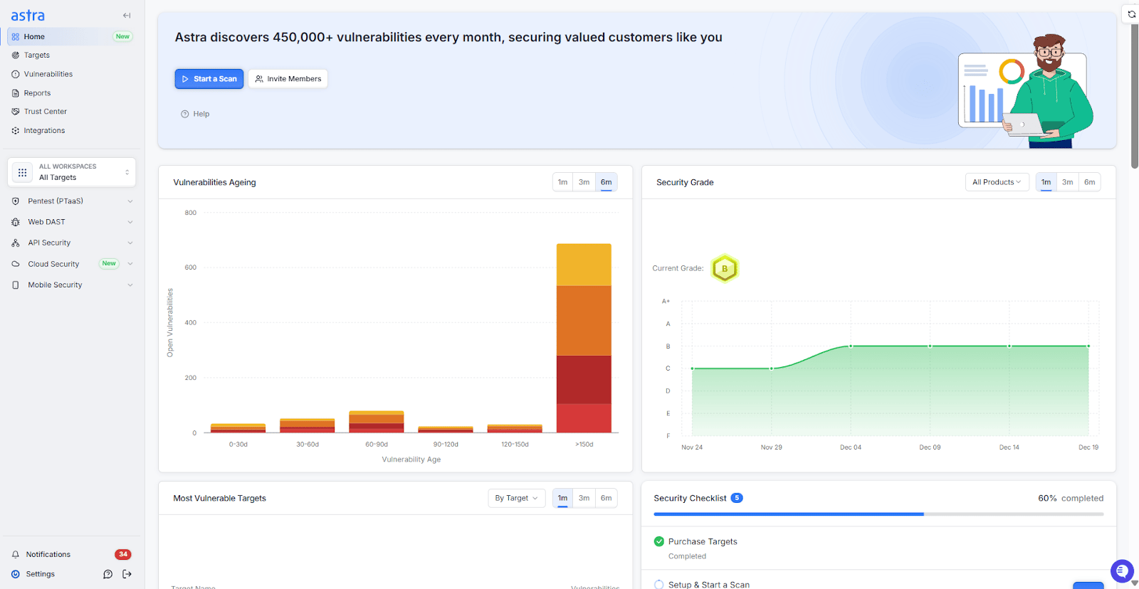Open the All Products dropdown
This screenshot has height=589, width=1139.
click(x=997, y=182)
